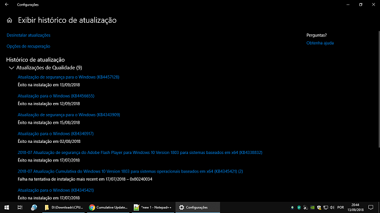Open Opções de recuperação link
This screenshot has width=380, height=213.
point(28,46)
